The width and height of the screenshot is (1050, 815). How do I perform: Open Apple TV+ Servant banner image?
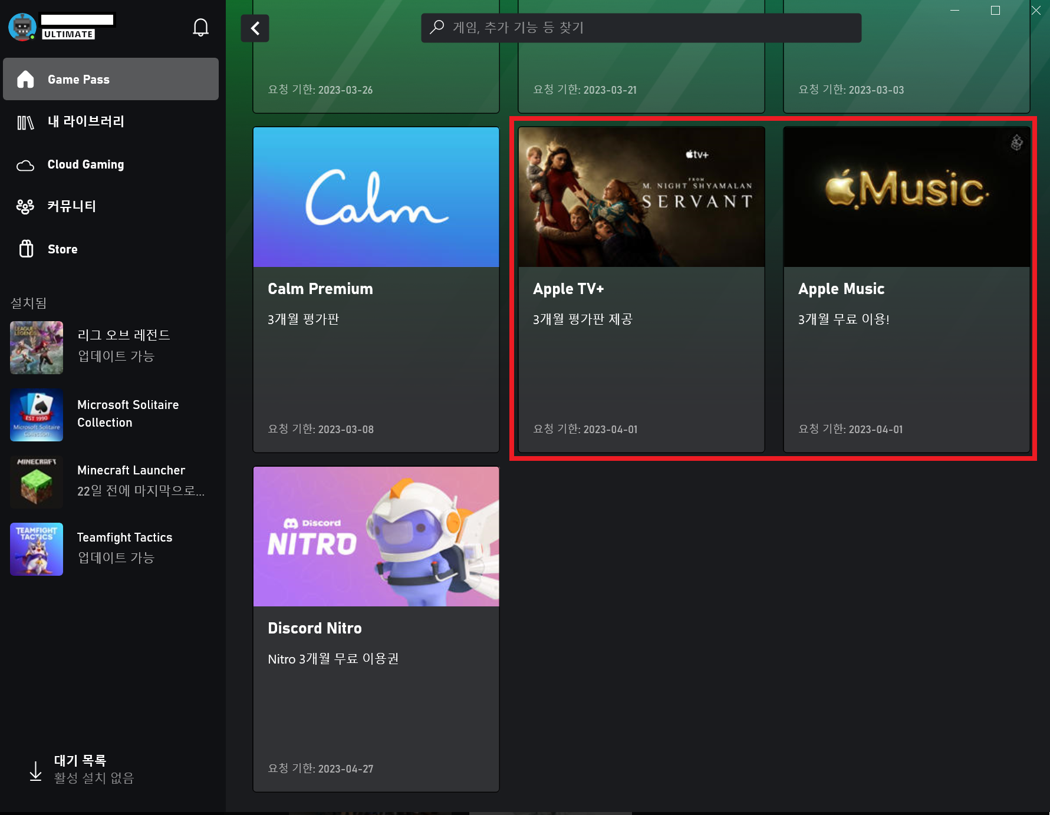coord(641,197)
